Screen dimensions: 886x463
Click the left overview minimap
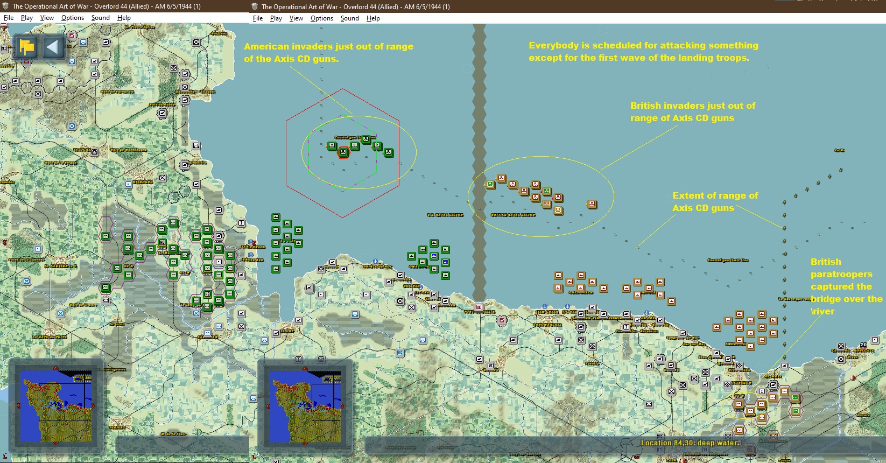click(56, 406)
